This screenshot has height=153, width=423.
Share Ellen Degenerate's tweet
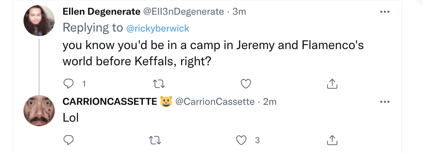(332, 84)
